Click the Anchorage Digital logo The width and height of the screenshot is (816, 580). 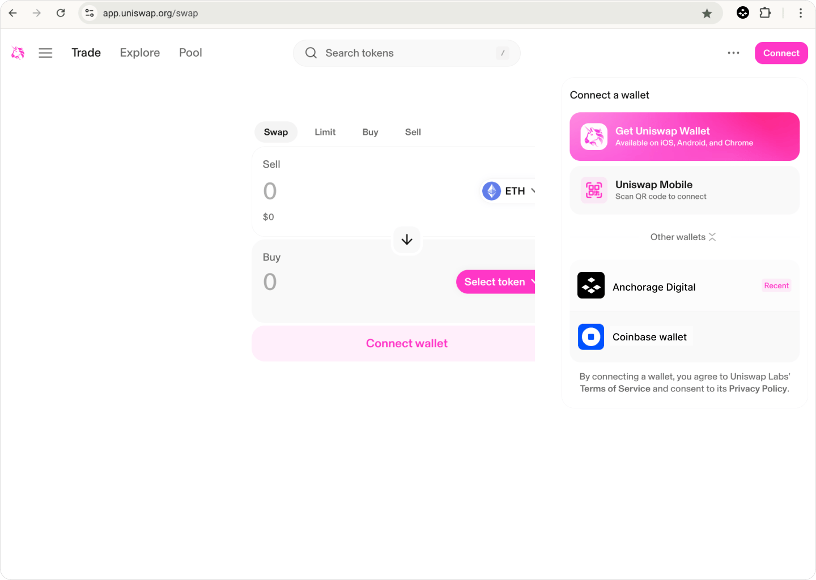click(591, 285)
